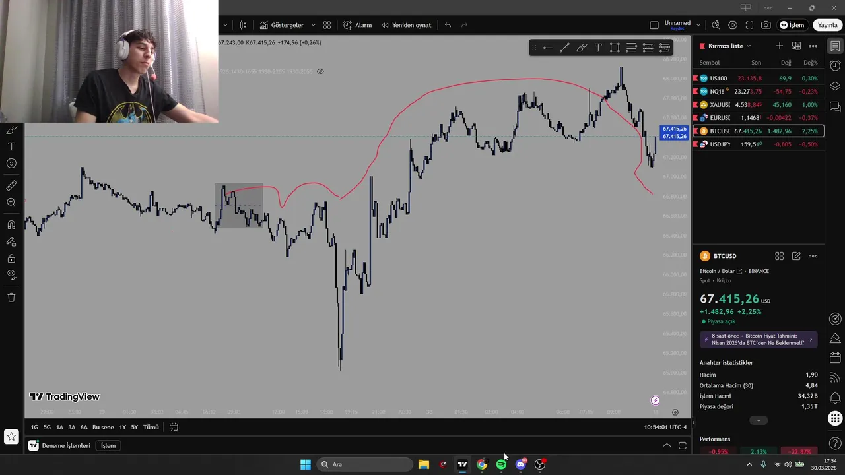Open watchlist three-dots more menu
Viewport: 845px width, 475px height.
tap(813, 46)
